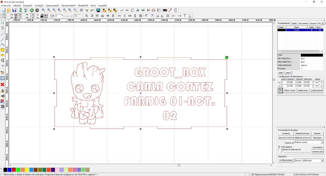Create a new file with the blank page icon

[x=4, y=10]
